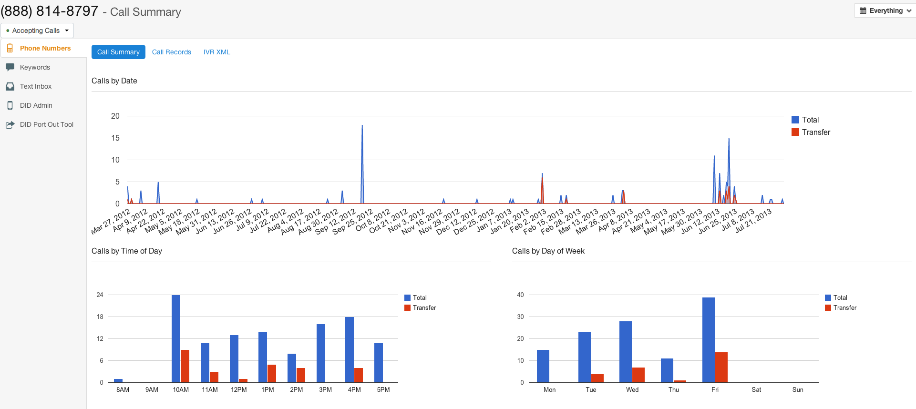Viewport: 916px width, 409px height.
Task: Click the DID Admin mobile icon
Action: 10,105
